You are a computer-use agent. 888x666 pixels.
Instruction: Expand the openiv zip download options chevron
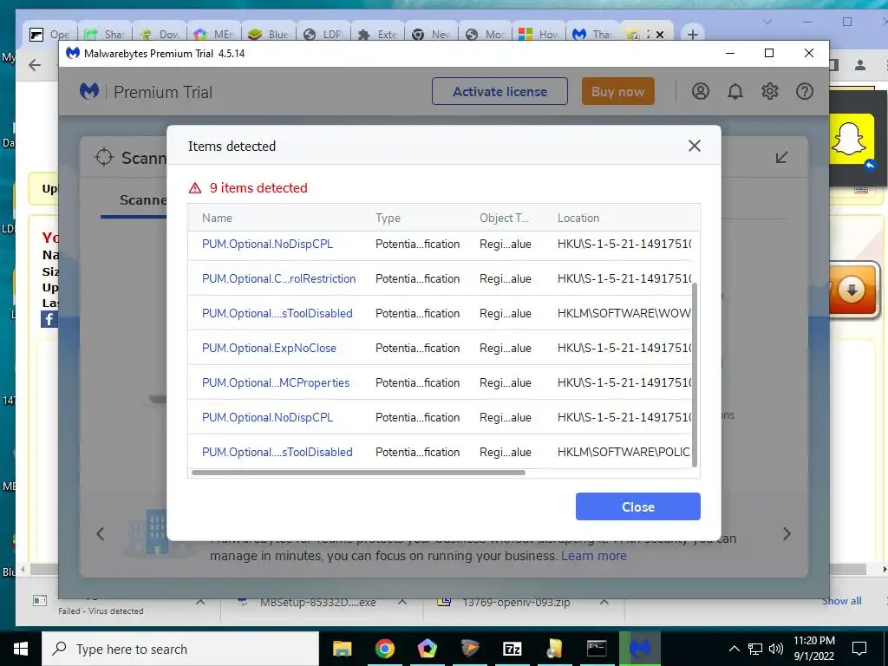[604, 602]
